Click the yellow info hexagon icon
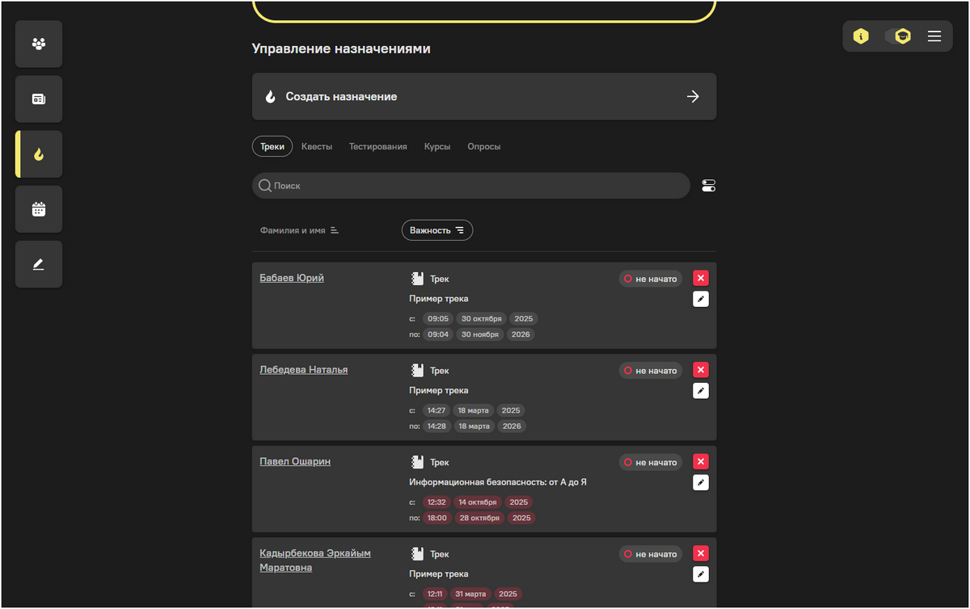Image resolution: width=970 pixels, height=609 pixels. 860,36
